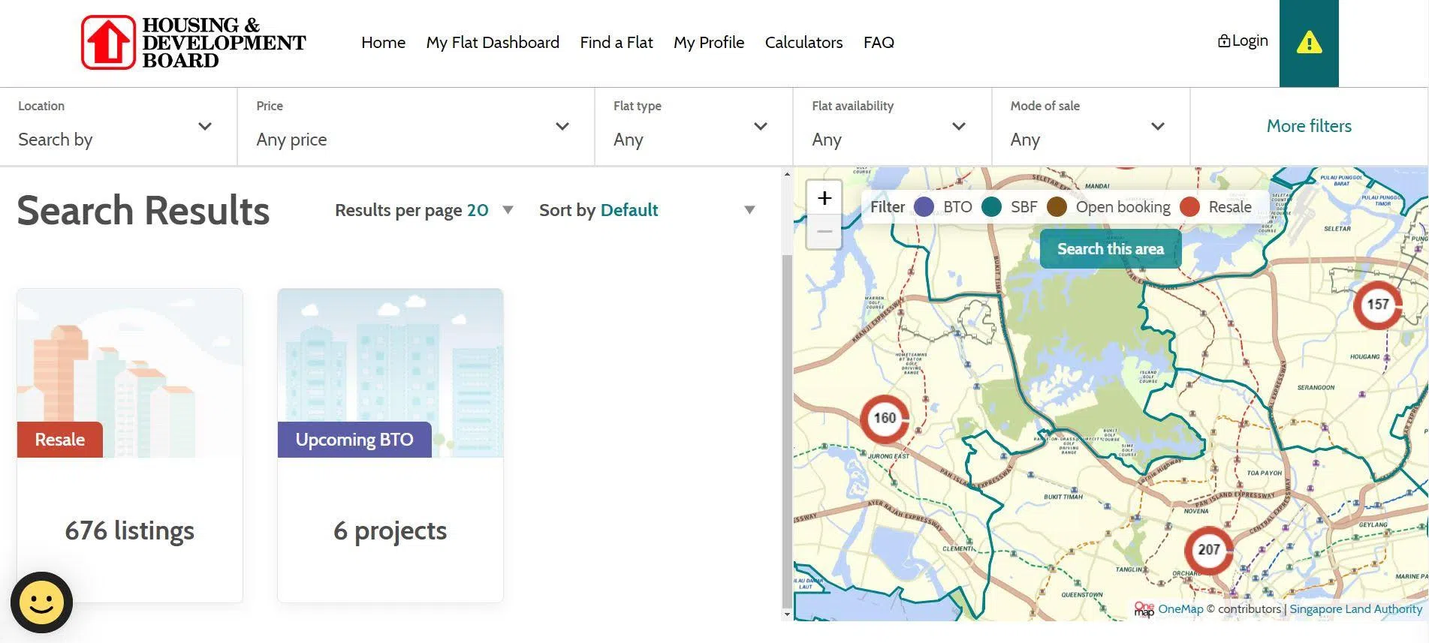
Task: Click the 160 resale cluster marker
Action: point(885,418)
